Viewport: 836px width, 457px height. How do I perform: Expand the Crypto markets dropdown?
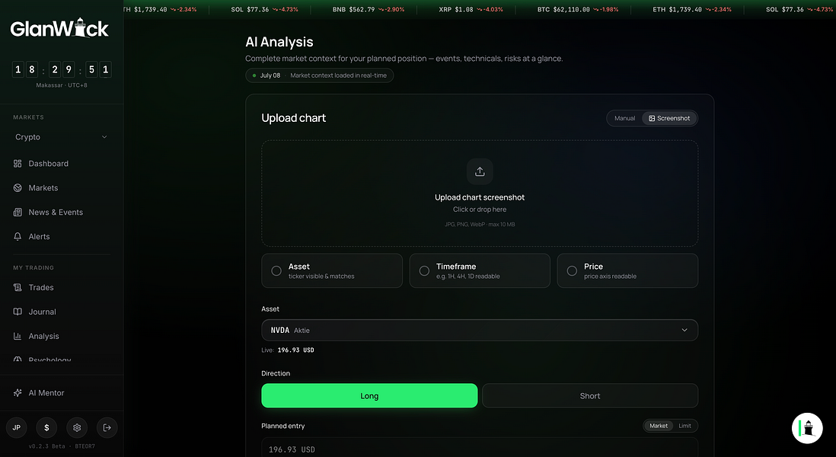[62, 137]
